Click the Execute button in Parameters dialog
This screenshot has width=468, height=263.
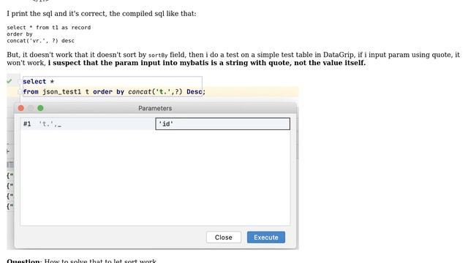pos(266,237)
